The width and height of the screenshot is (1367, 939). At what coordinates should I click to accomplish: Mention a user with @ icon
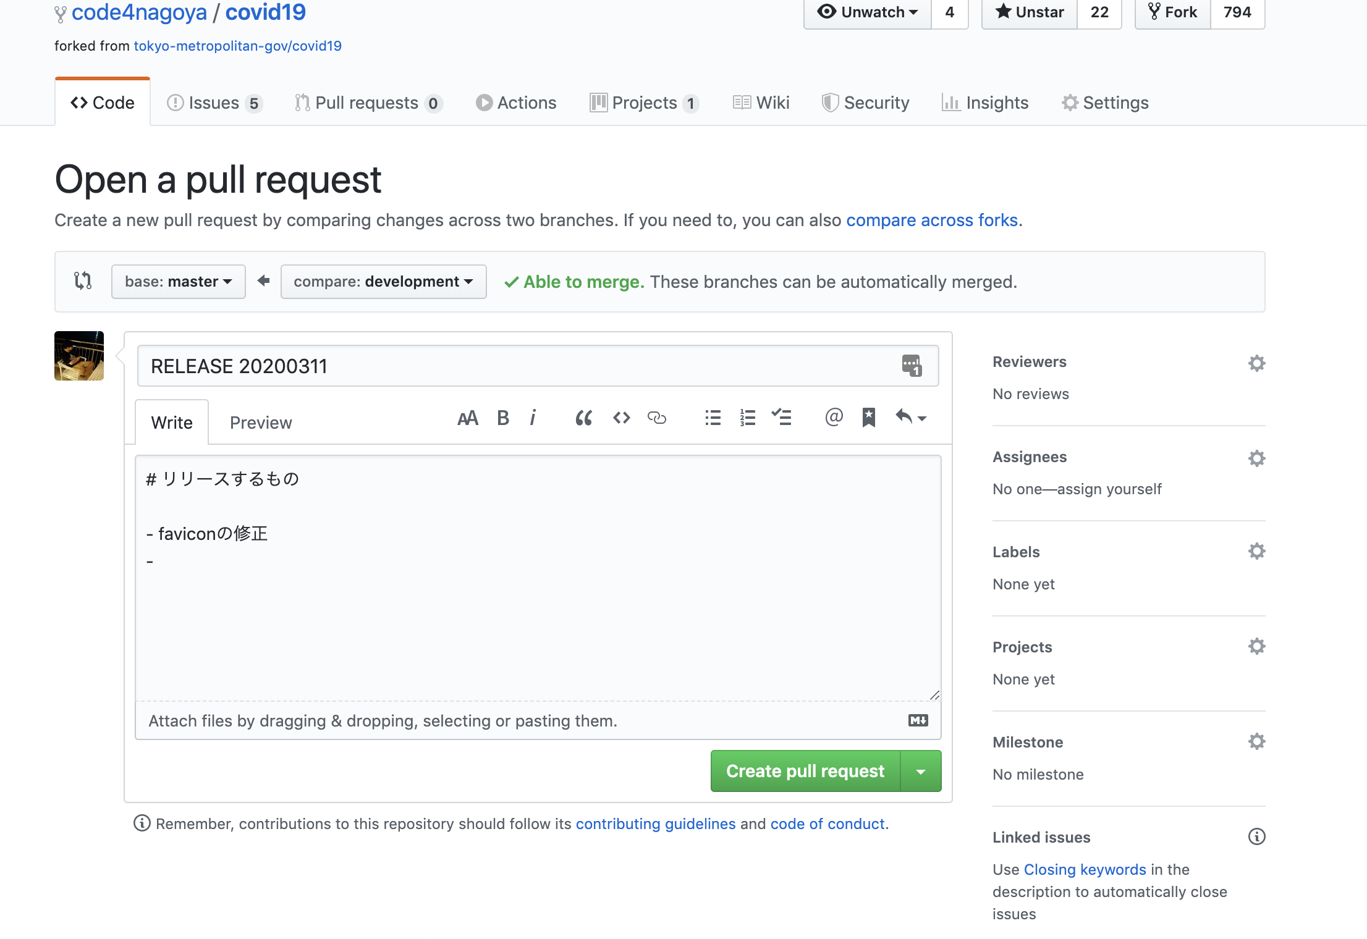click(834, 418)
